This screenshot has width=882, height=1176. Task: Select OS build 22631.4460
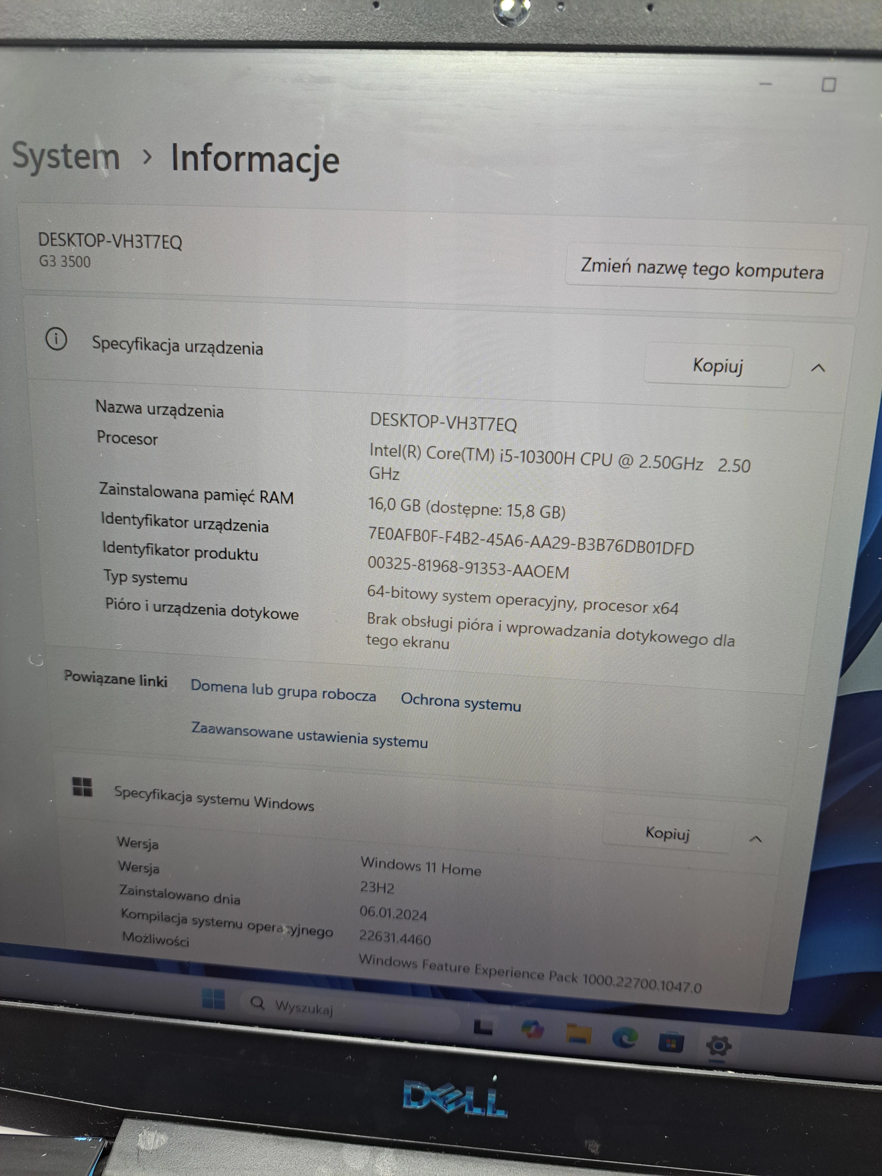point(394,938)
